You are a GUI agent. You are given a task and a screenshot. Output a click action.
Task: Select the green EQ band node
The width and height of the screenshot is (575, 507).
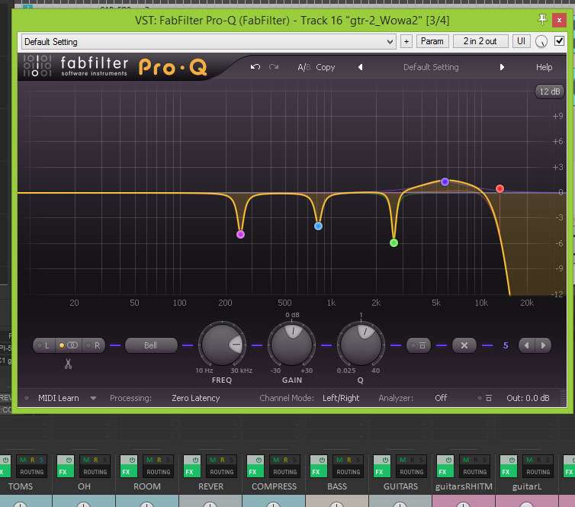[394, 242]
